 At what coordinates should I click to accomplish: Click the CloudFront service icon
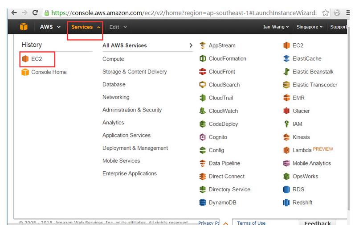coord(202,71)
